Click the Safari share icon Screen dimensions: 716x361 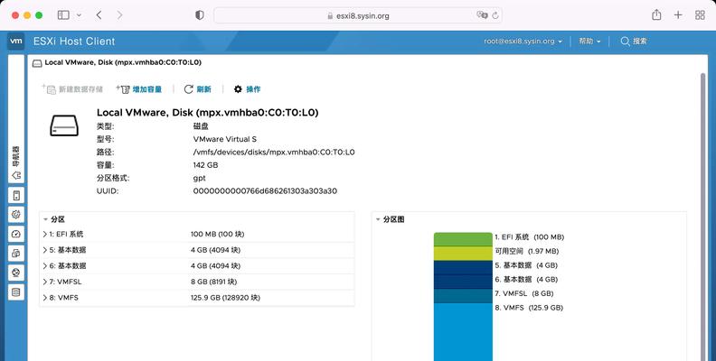tap(656, 15)
